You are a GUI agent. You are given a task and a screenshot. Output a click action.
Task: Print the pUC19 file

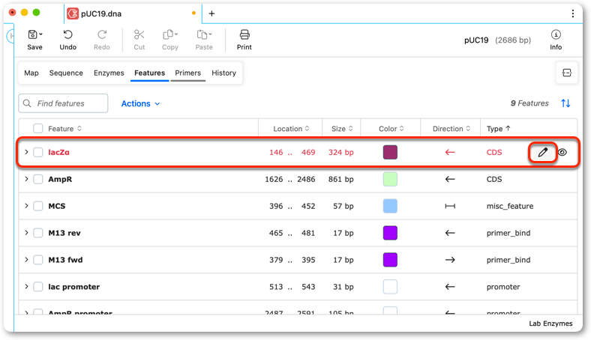tap(244, 34)
